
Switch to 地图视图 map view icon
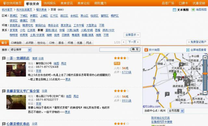[x=193, y=9]
